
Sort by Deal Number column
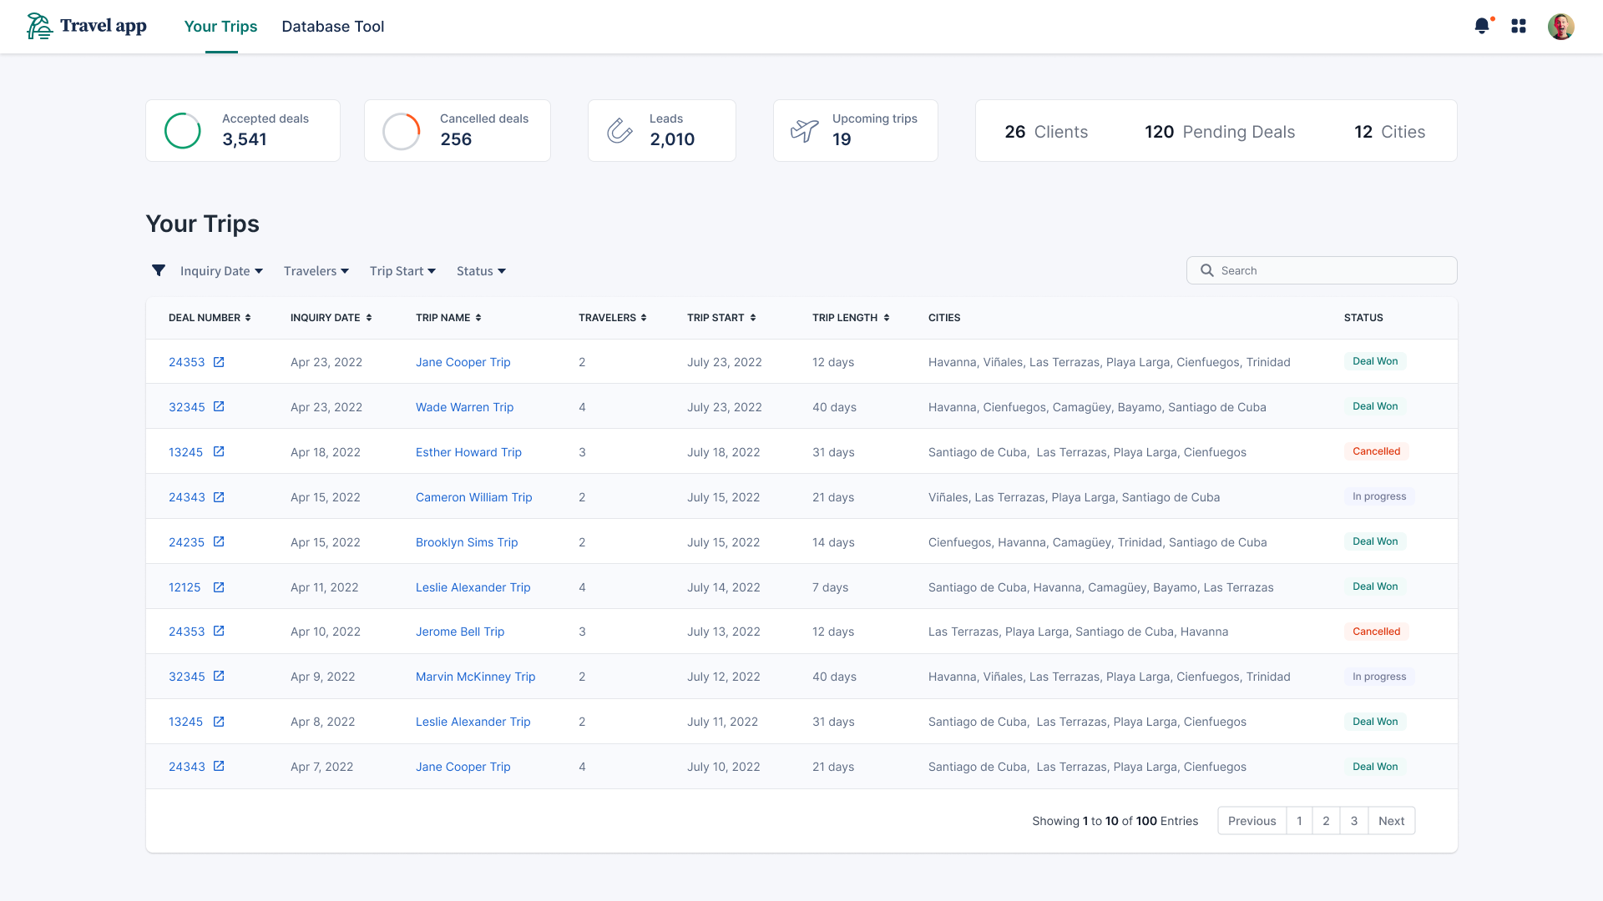210,318
